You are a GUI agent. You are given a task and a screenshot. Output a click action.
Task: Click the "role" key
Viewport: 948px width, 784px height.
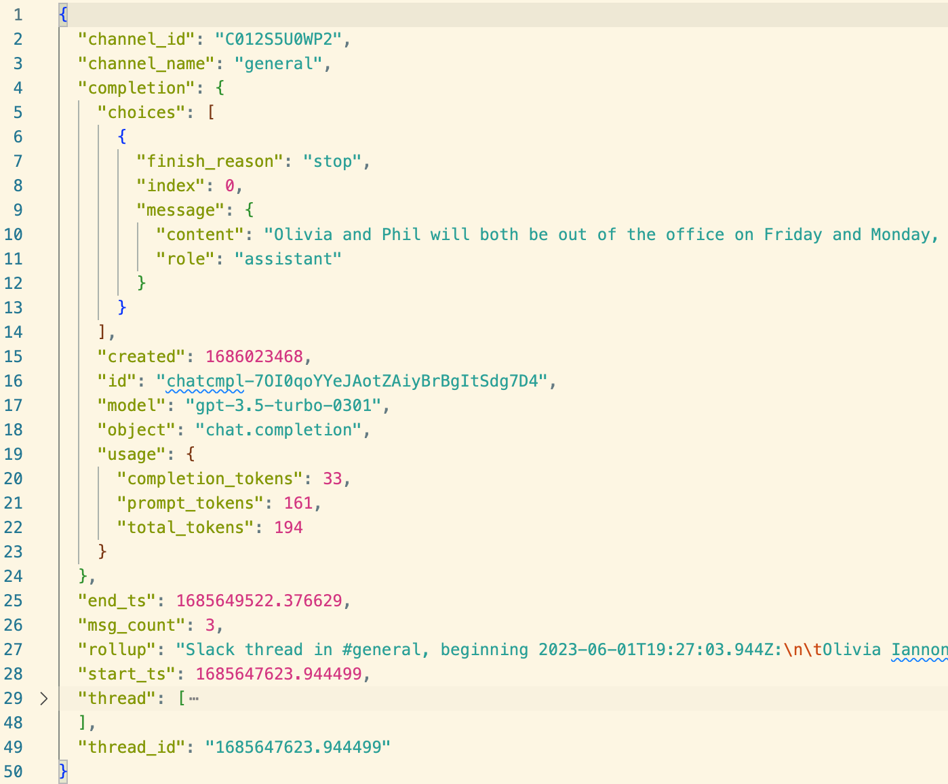click(186, 259)
